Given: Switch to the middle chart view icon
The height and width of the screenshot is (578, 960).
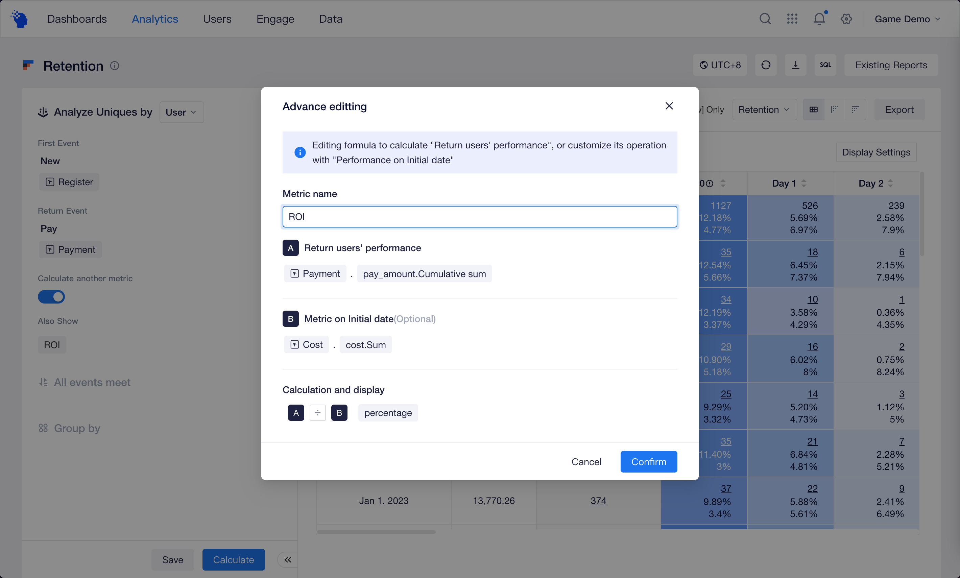Looking at the screenshot, I should coord(834,110).
